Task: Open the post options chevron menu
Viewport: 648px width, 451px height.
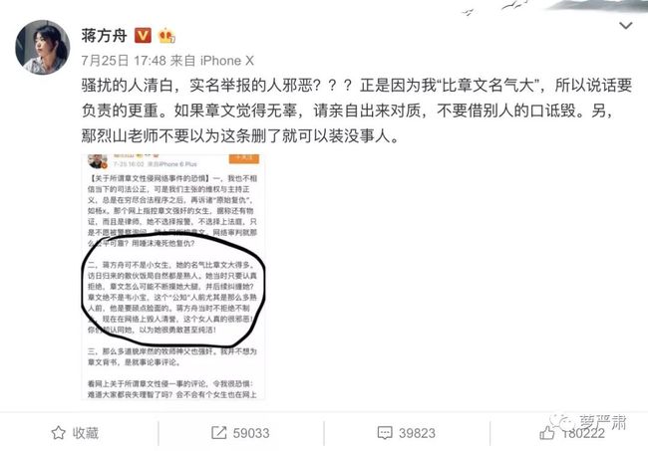Action: (626, 26)
